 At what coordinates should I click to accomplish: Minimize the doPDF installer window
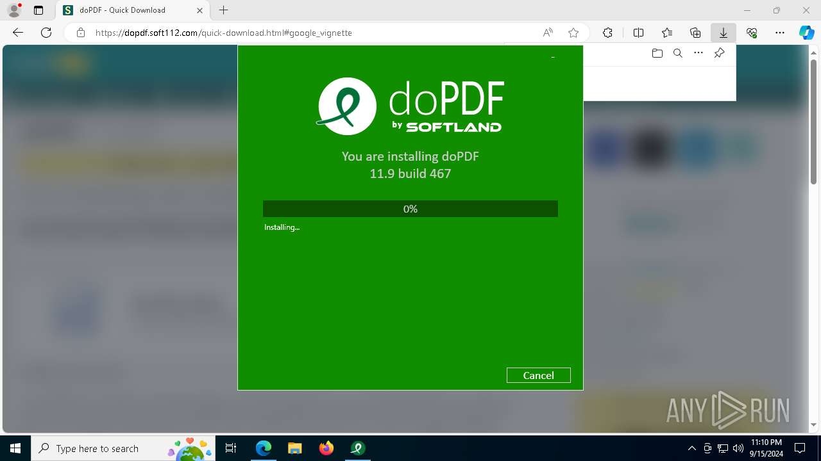(553, 58)
